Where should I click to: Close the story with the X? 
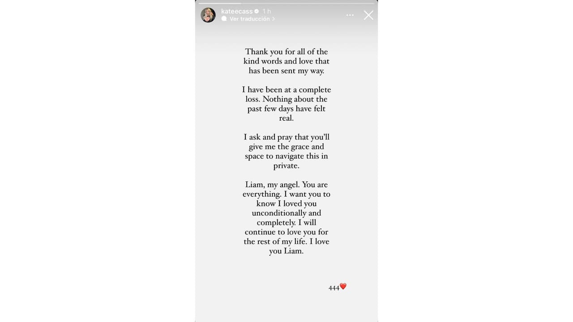tap(368, 15)
